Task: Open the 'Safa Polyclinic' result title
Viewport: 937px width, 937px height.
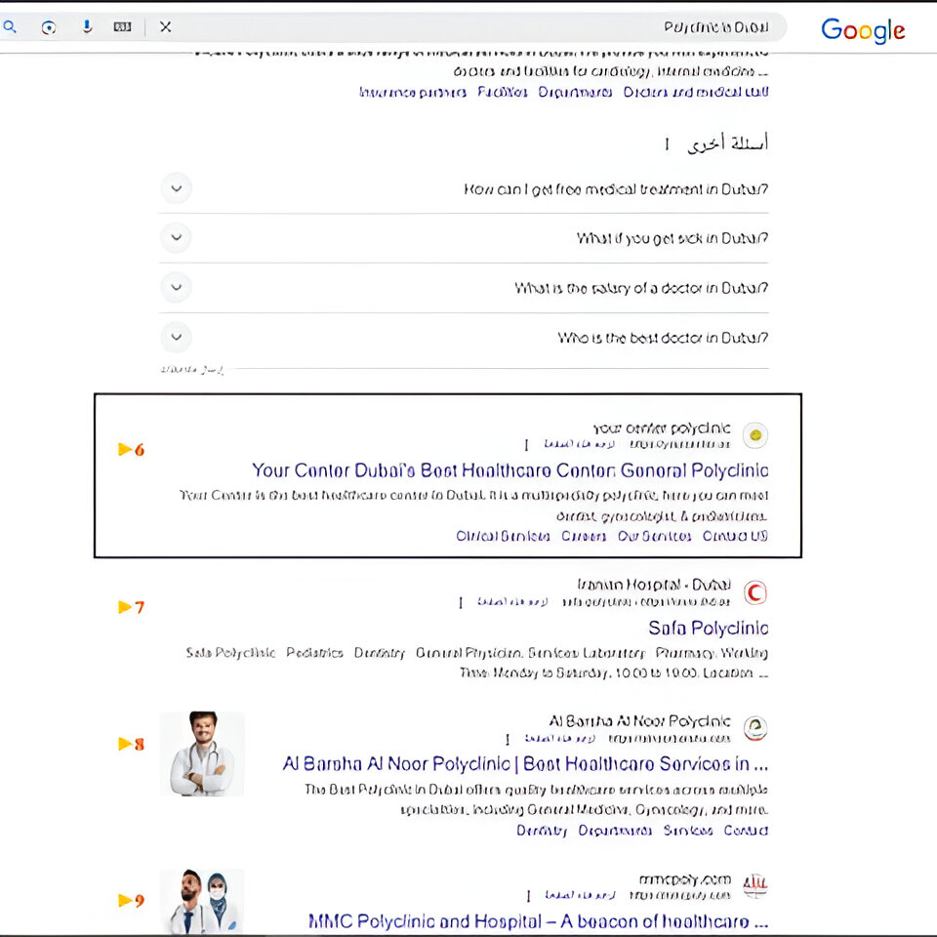Action: pos(709,628)
